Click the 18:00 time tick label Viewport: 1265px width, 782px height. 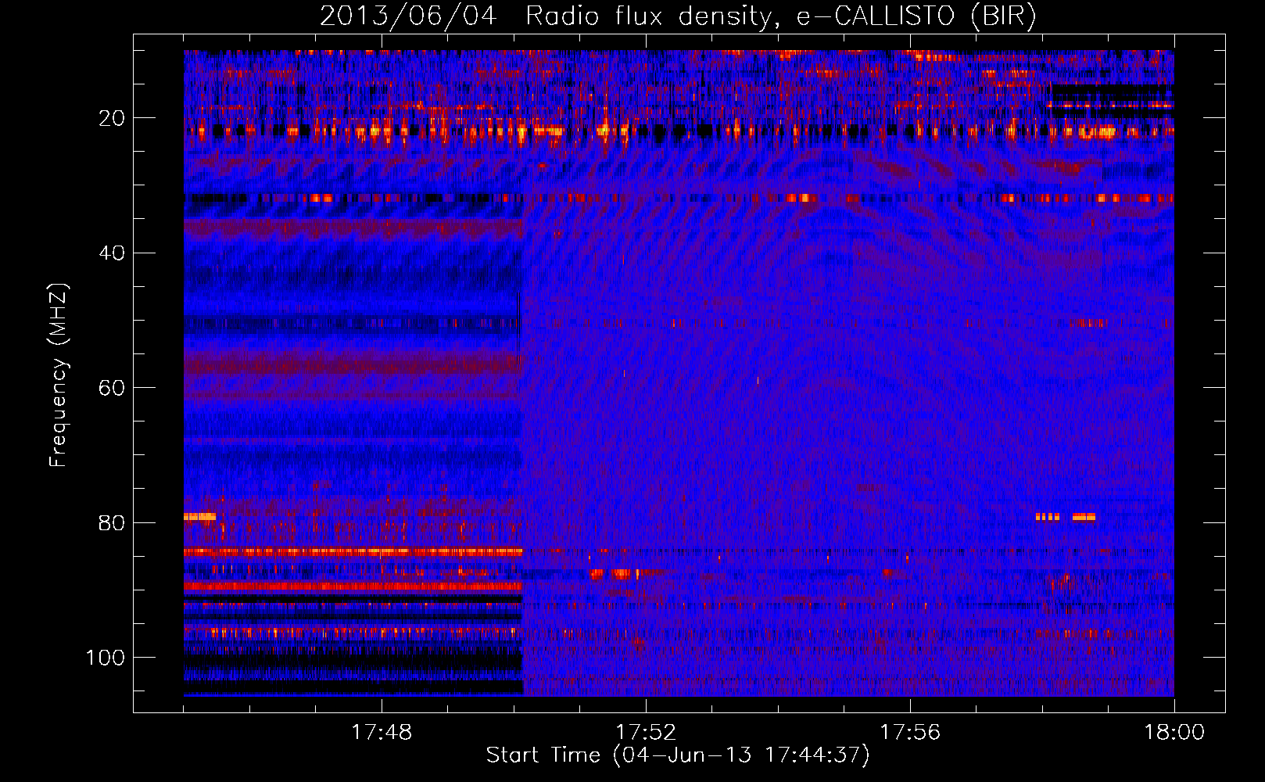[1174, 733]
